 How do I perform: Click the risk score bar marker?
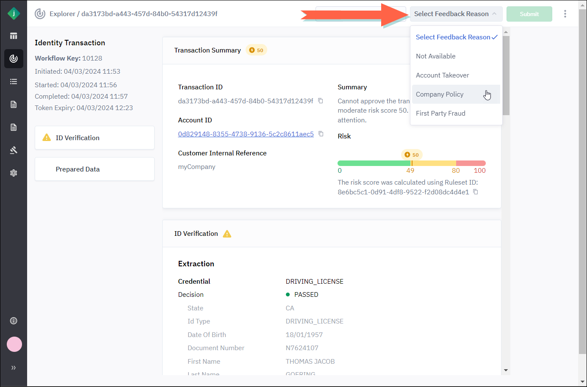click(412, 163)
